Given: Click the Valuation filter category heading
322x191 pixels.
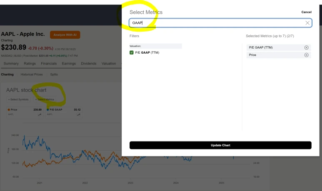Looking at the screenshot, I should pos(155,46).
